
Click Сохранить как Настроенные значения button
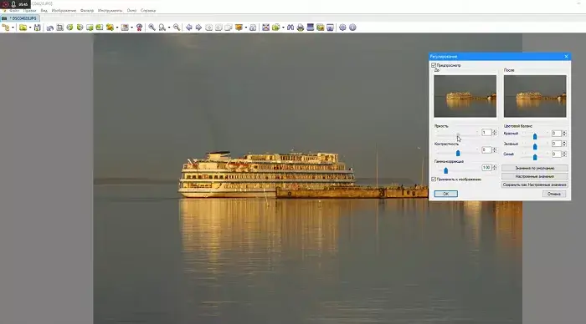pos(534,185)
